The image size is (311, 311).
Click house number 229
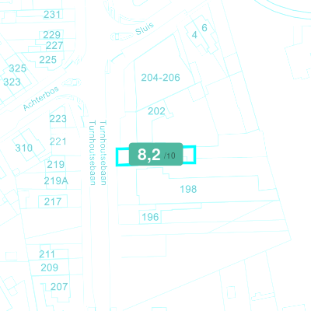pos(51,35)
